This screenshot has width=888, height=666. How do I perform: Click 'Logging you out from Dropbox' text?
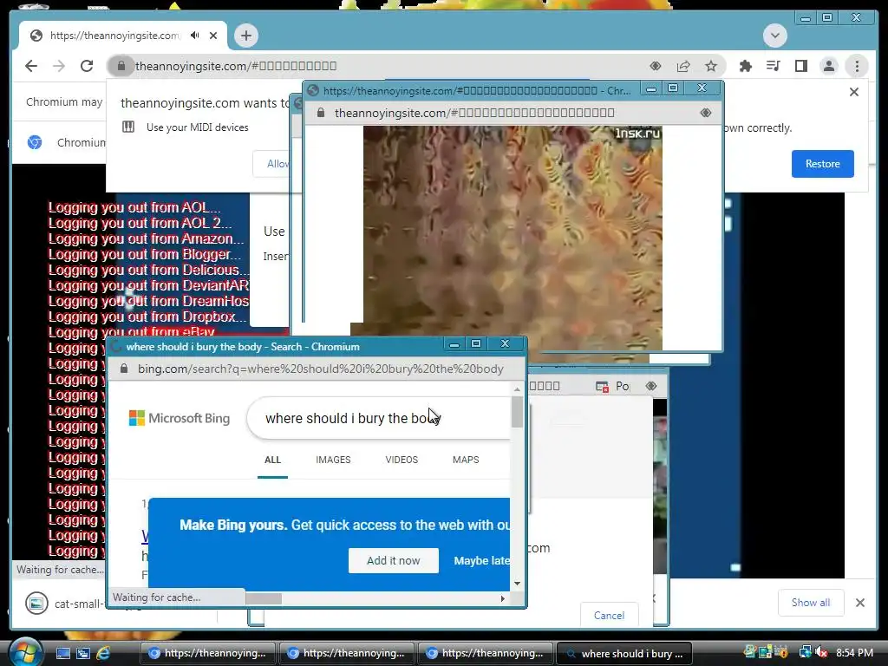pyautogui.click(x=147, y=317)
